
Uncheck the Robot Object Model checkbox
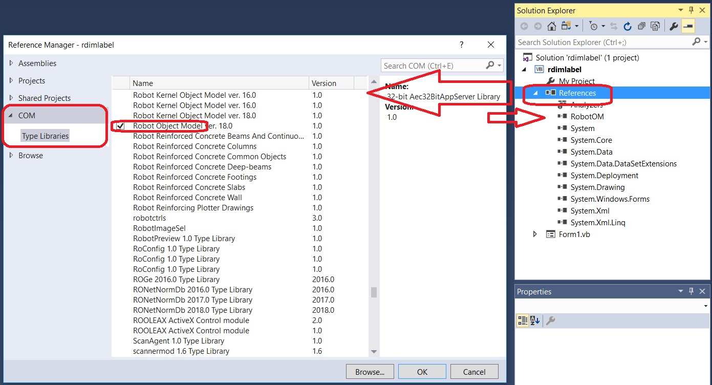pyautogui.click(x=121, y=126)
